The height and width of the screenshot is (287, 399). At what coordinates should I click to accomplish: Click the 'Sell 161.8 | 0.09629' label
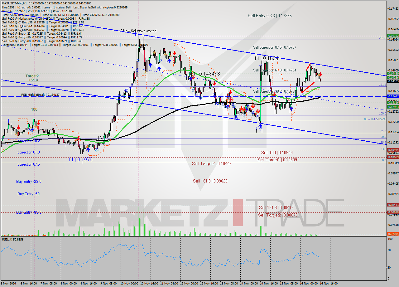(210, 181)
